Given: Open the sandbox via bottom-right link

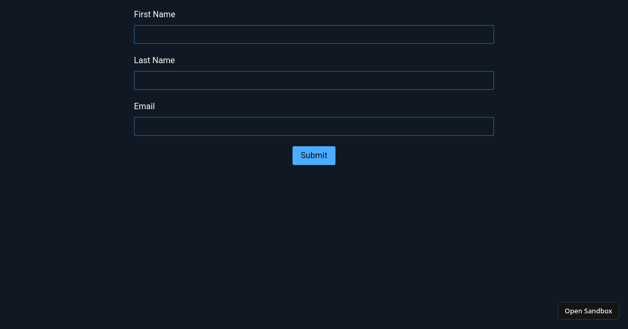Looking at the screenshot, I should pos(588,311).
